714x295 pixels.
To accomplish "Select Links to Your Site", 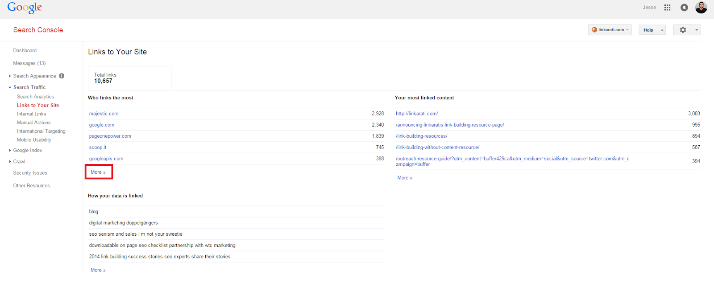I will (38, 105).
